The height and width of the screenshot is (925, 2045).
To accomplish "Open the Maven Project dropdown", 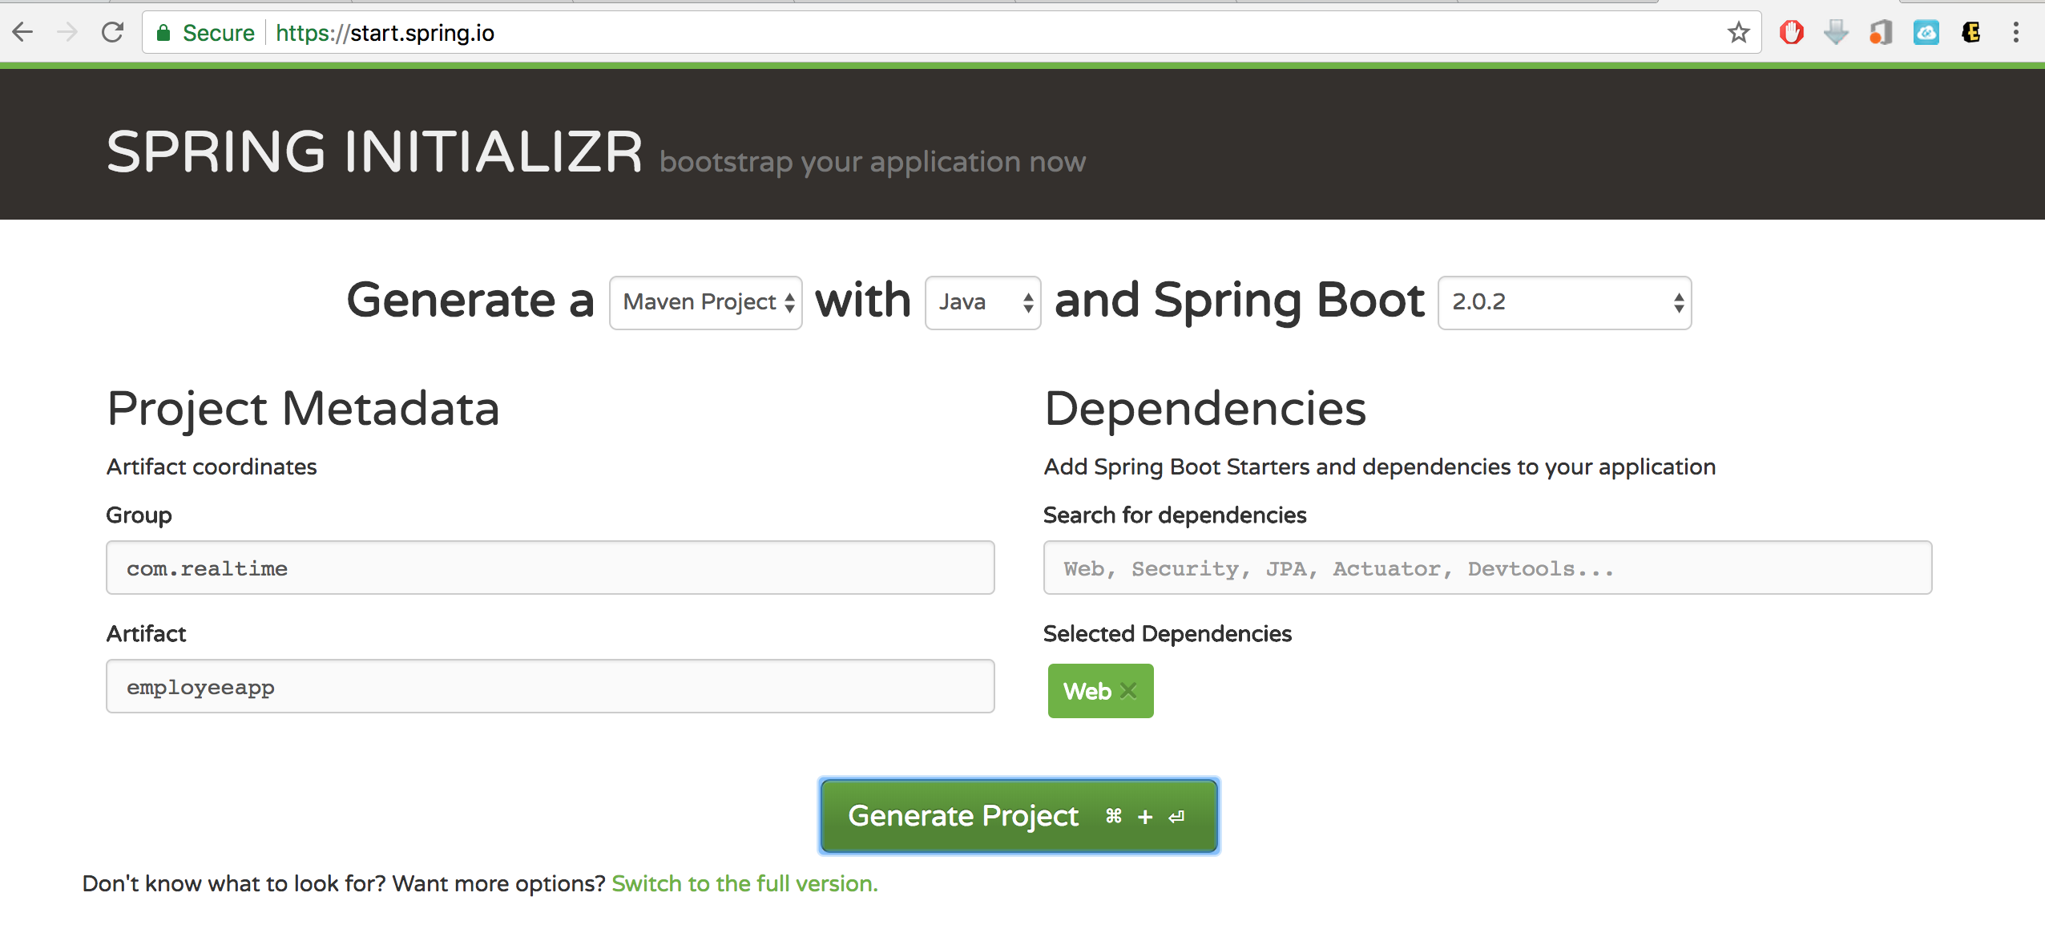I will [706, 303].
